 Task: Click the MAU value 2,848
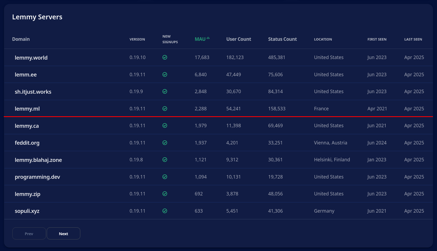201,92
